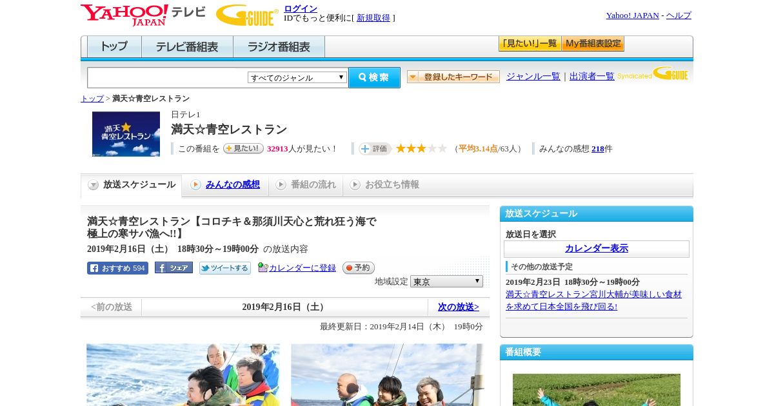Go to the Yahoo! JAPAN top-right link
Viewport: 774px width, 406px height.
[632, 15]
